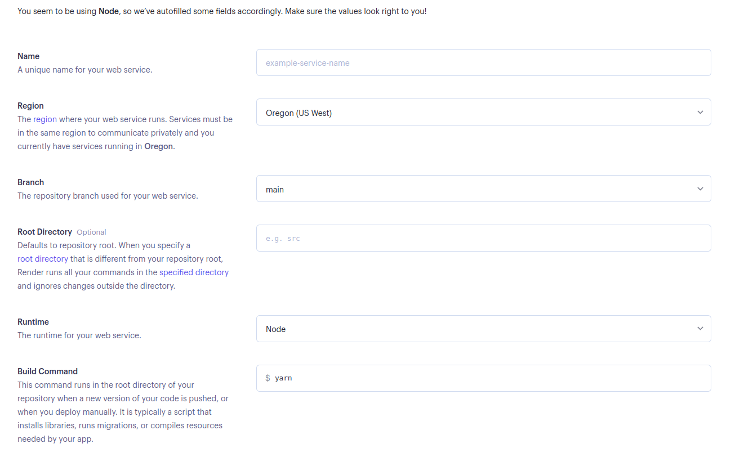
Task: Click the dollar sign prefix before yarn
Action: point(268,378)
